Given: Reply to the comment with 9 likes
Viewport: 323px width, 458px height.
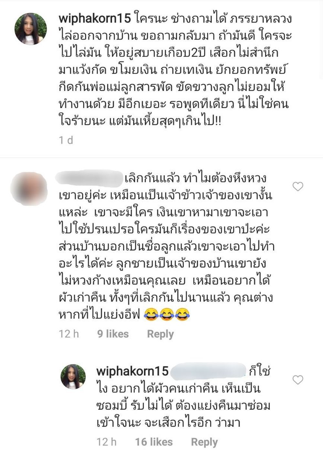Looking at the screenshot, I should [161, 334].
